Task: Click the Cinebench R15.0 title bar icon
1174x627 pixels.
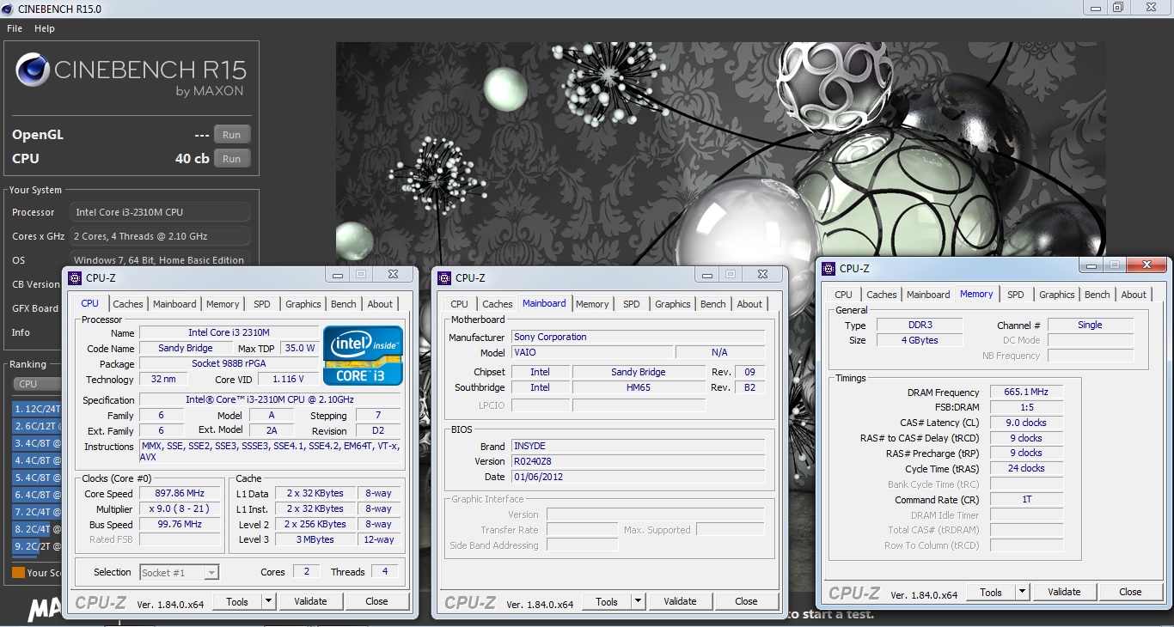Action: (x=8, y=9)
